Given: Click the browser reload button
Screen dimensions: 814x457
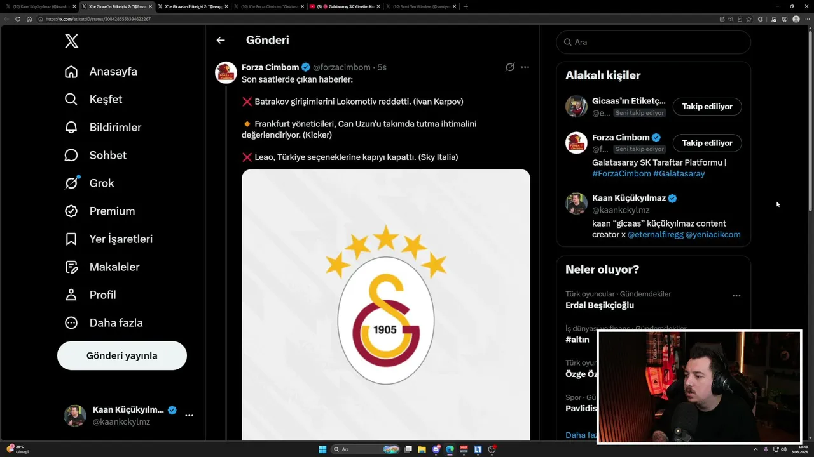Looking at the screenshot, I should (x=18, y=19).
